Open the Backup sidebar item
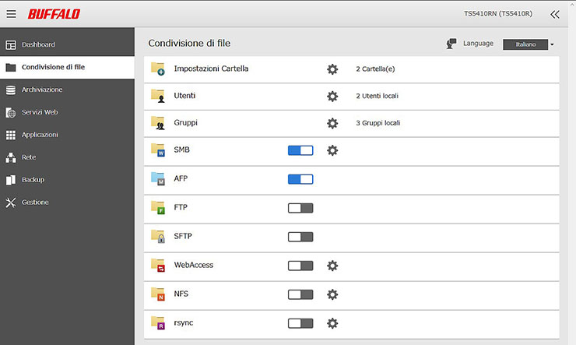This screenshot has width=576, height=345. [x=33, y=180]
